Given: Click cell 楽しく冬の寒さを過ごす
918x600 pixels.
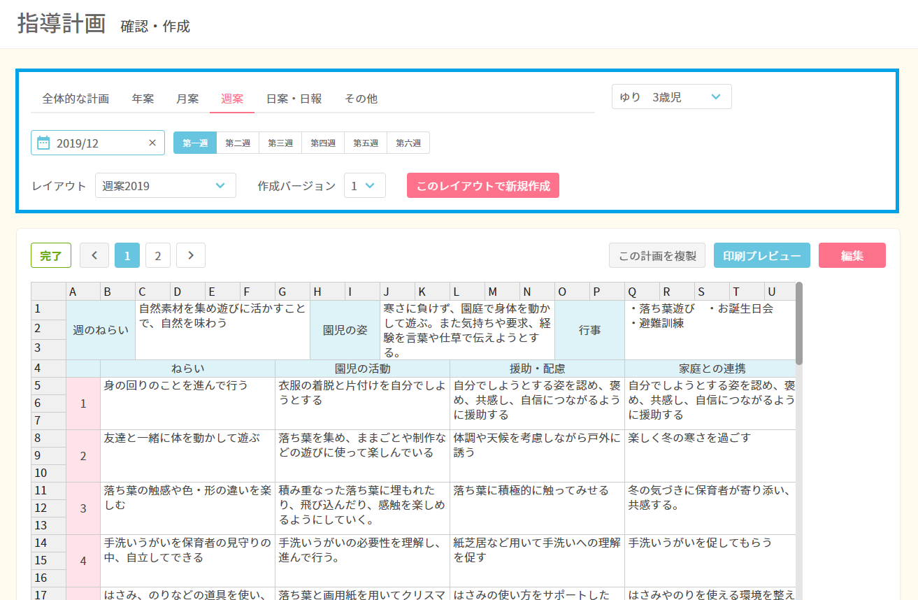Looking at the screenshot, I should point(710,456).
